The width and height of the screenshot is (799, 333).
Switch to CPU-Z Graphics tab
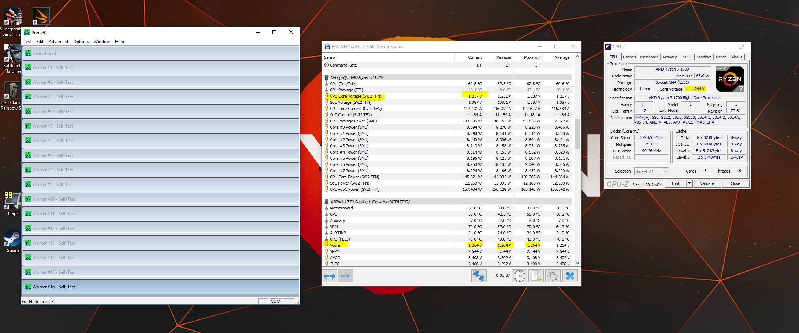coord(704,57)
